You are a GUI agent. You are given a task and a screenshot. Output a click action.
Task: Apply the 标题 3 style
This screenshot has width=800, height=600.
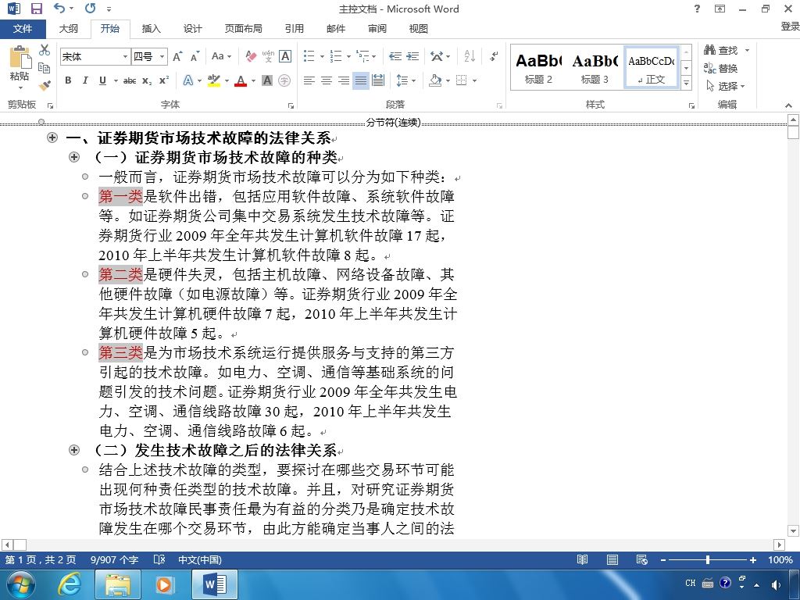tap(595, 68)
